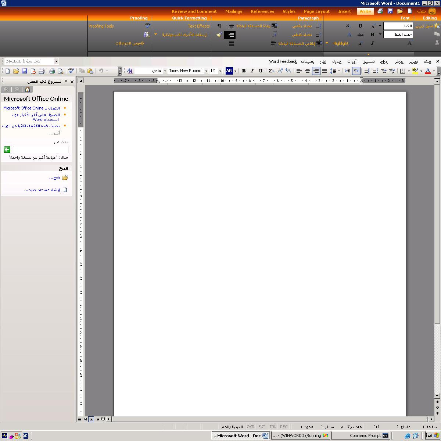Toggle justify alignment in formatting toolbar
Image resolution: width=441 pixels, height=441 pixels.
[325, 71]
